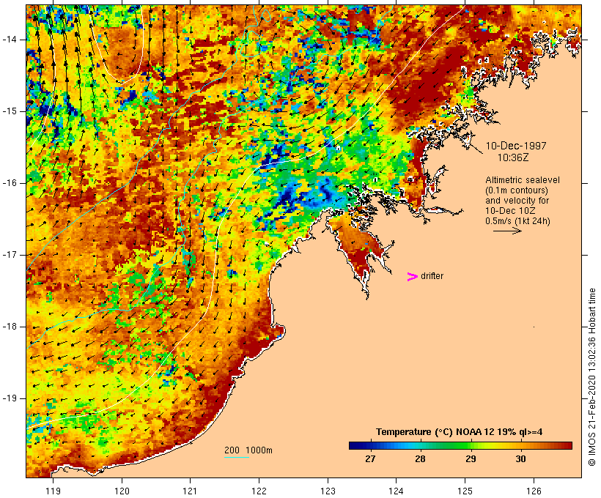The image size is (601, 498).
Task: Click colorbar tick label '29'
Action: (471, 458)
